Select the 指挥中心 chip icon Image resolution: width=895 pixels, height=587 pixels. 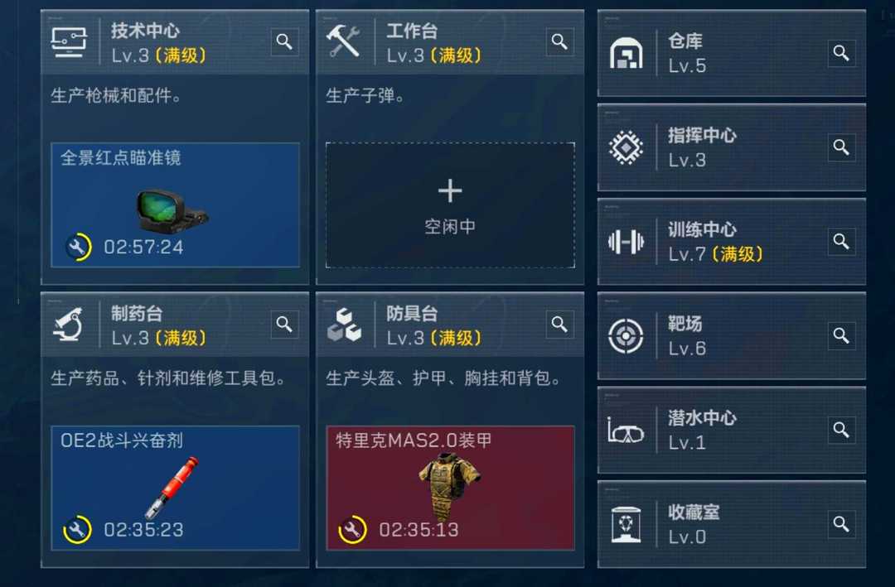[x=626, y=147]
